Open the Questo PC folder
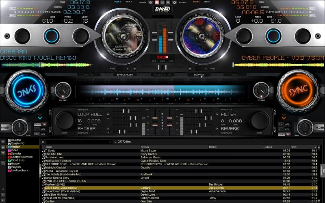The height and width of the screenshot is (203, 325). [x=16, y=143]
